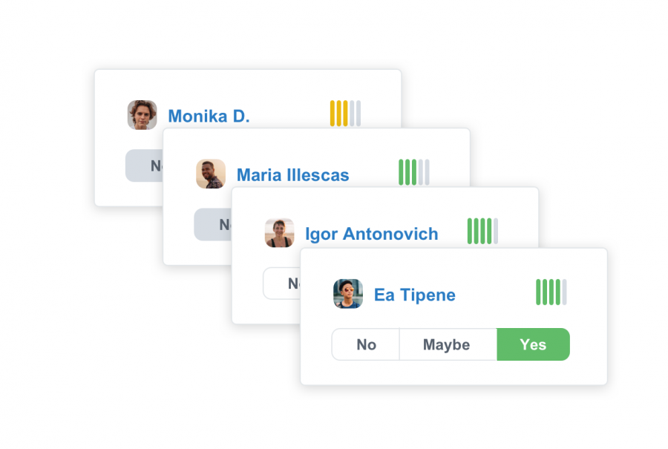
Task: Click Igor Antonovich's avatar photo
Action: (279, 233)
